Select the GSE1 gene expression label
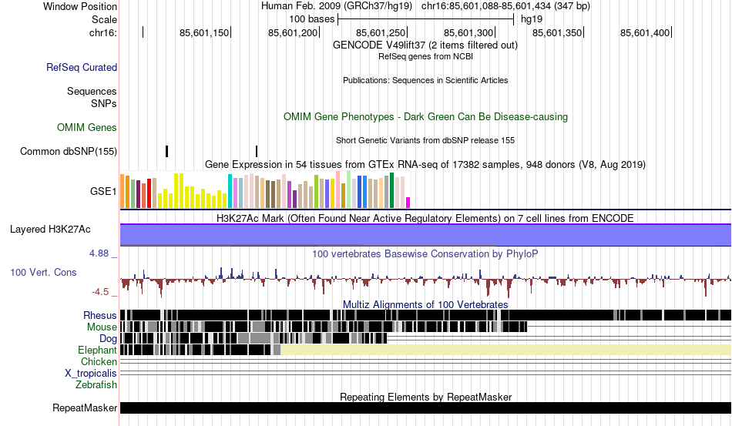Screen dimensions: 732x426 (102, 191)
